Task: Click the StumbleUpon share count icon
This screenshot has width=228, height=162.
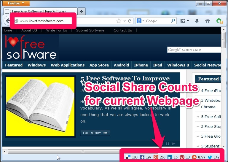Action: [194, 157]
